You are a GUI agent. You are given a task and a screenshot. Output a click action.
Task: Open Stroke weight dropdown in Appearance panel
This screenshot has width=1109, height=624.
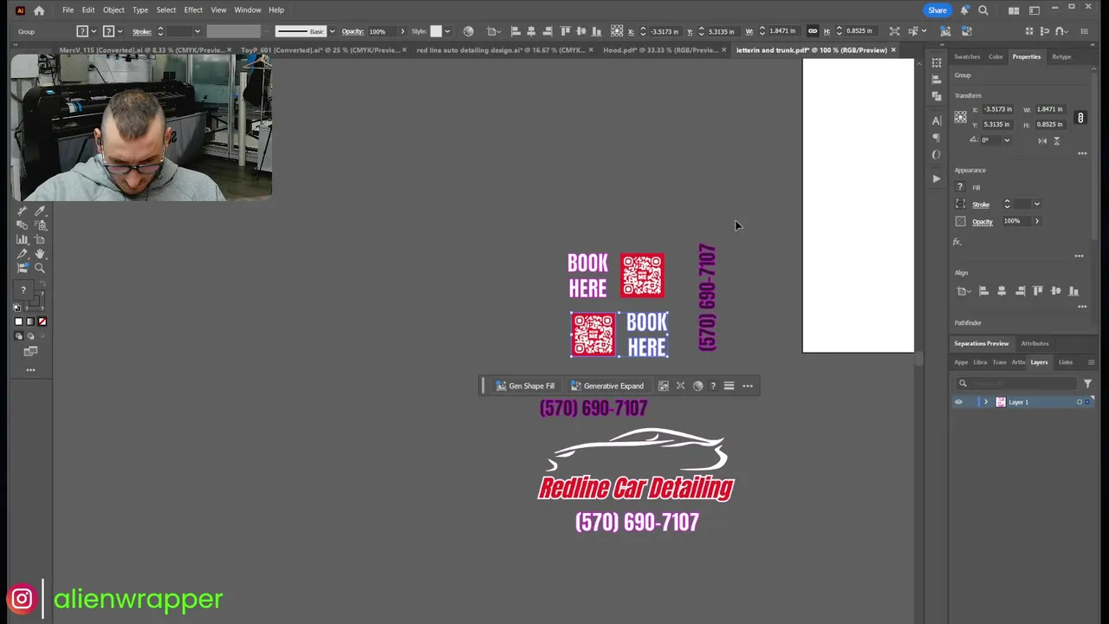click(x=1037, y=205)
